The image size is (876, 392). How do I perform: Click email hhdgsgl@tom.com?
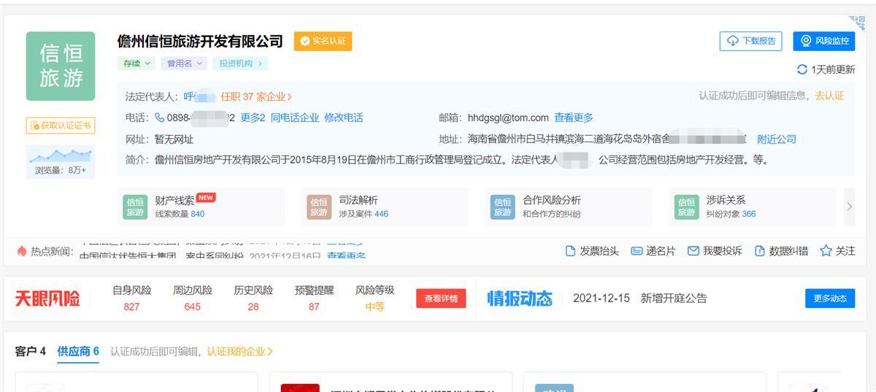508,118
